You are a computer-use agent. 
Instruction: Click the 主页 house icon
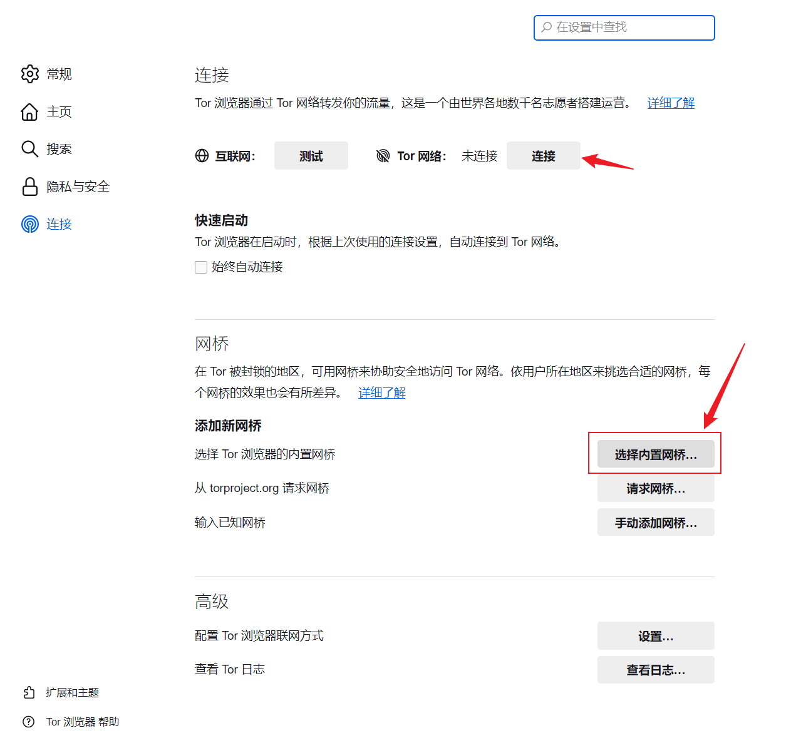pos(29,111)
